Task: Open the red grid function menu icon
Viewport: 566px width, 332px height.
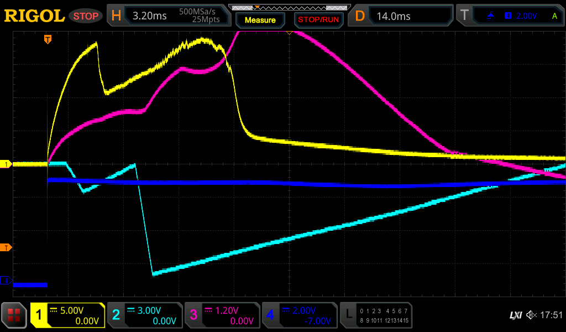Action: click(x=14, y=315)
